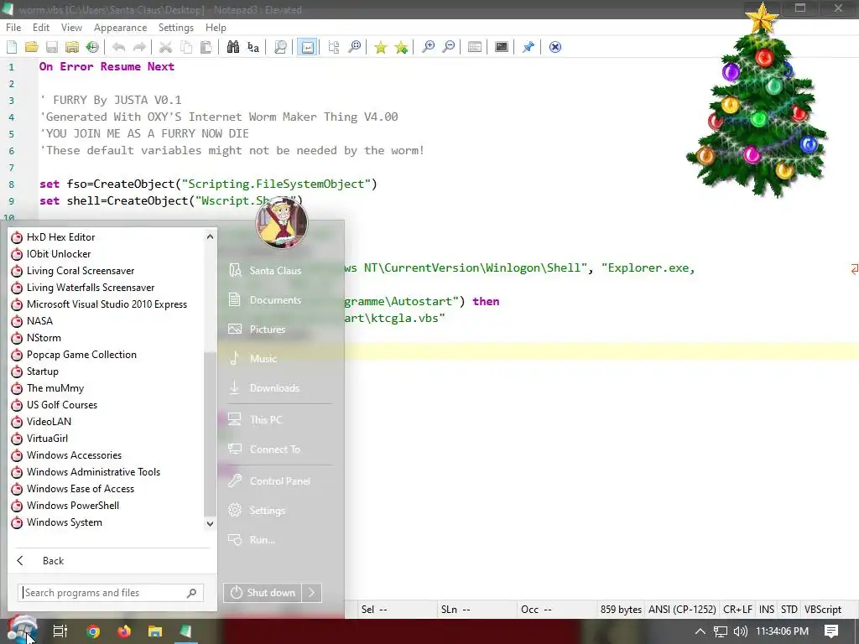Click the File Properties window icon
The height and width of the screenshot is (644, 859).
click(x=475, y=47)
